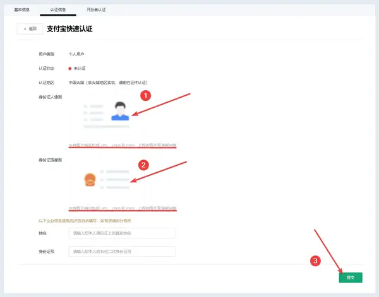This screenshot has height=297, width=379.
Task: Submit the form with the green 提交 button
Action: click(x=351, y=277)
